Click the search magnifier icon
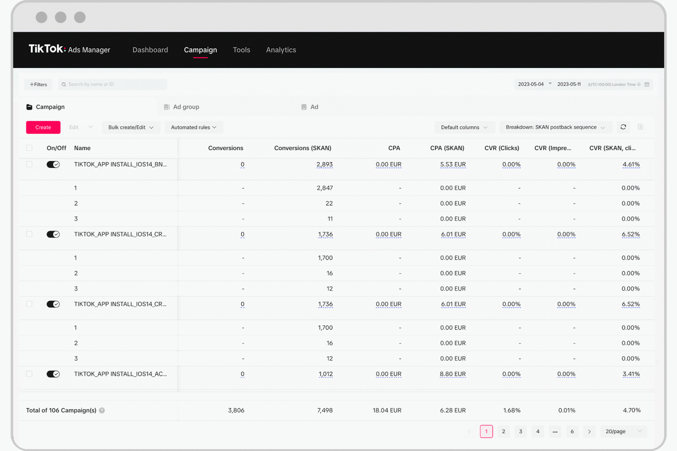The image size is (677, 451). [64, 84]
